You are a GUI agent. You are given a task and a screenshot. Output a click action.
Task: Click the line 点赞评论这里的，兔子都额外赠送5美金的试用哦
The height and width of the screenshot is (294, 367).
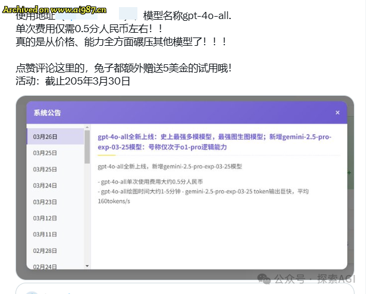(x=124, y=68)
